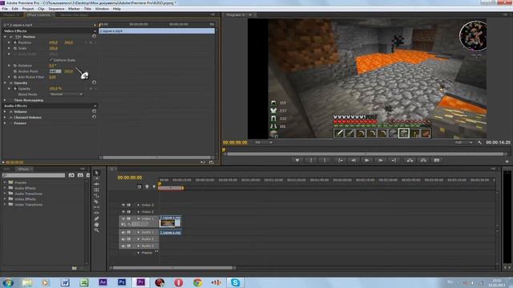The image size is (513, 288).
Task: Reset the Channel Volume effect
Action: click(95, 117)
